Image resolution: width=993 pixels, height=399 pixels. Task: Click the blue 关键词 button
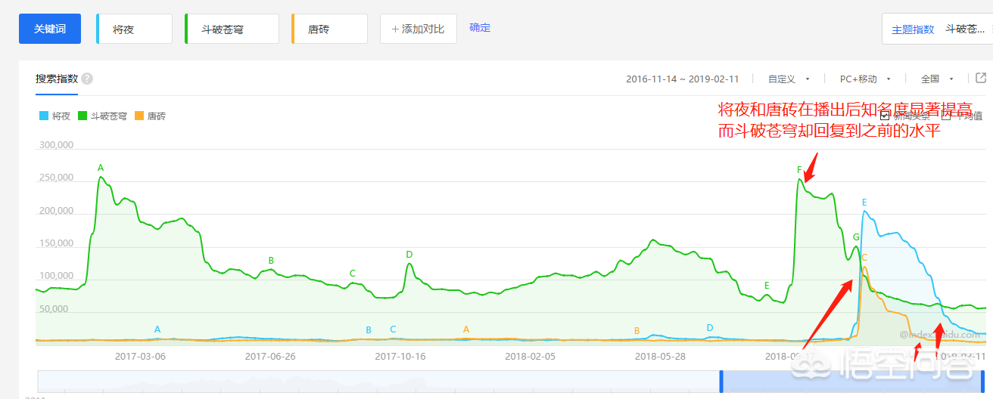pyautogui.click(x=50, y=29)
